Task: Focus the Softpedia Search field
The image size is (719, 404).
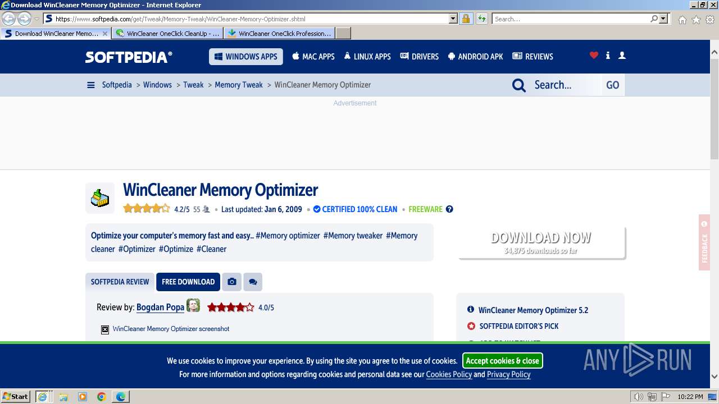Action: pyautogui.click(x=565, y=85)
